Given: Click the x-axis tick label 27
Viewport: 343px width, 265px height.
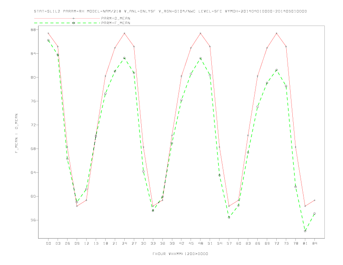Looking at the screenshot, I should (x=134, y=243).
